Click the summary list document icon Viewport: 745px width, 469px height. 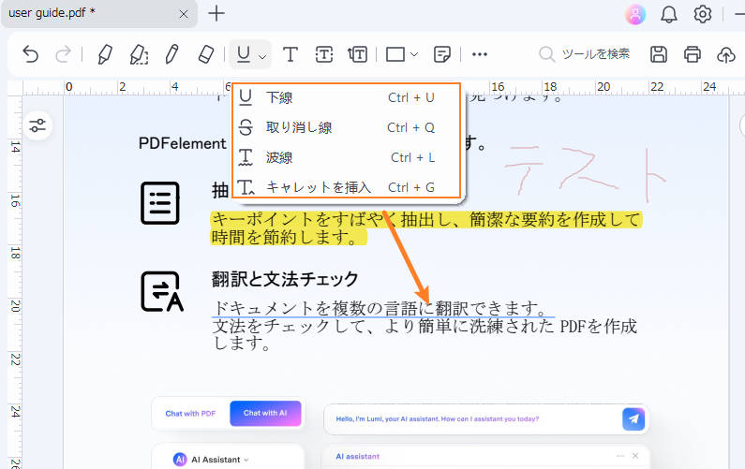pyautogui.click(x=160, y=203)
